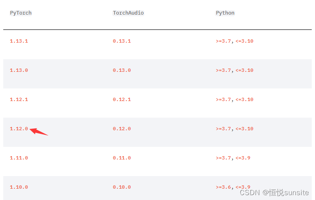Viewport: 315px width, 200px height.
Task: Click Python range >=3.6, <=3.9
Action: point(233,187)
